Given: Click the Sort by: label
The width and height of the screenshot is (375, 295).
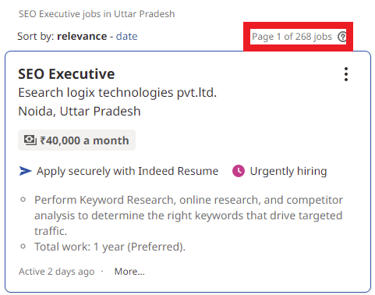Looking at the screenshot, I should click(36, 36).
